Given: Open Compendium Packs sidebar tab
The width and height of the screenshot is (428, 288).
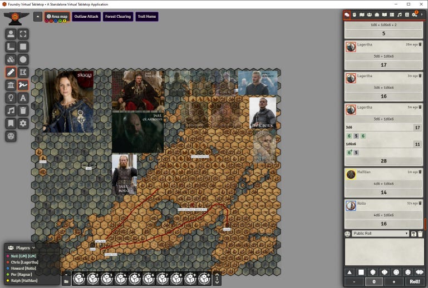Looking at the screenshot, I should click(x=407, y=14).
